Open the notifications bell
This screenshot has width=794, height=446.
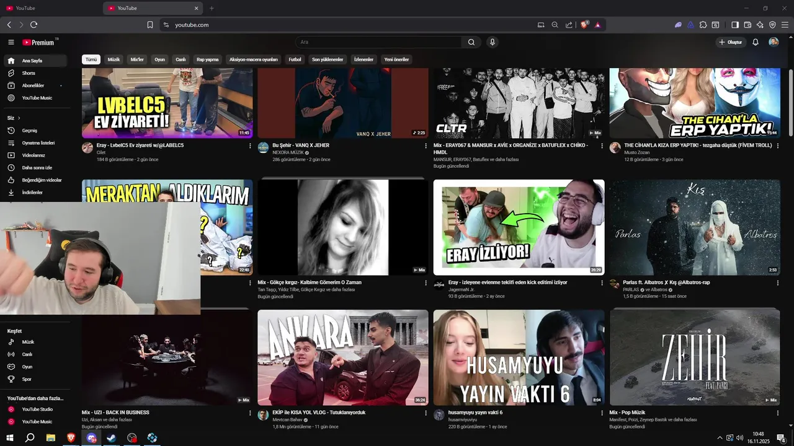(x=756, y=42)
